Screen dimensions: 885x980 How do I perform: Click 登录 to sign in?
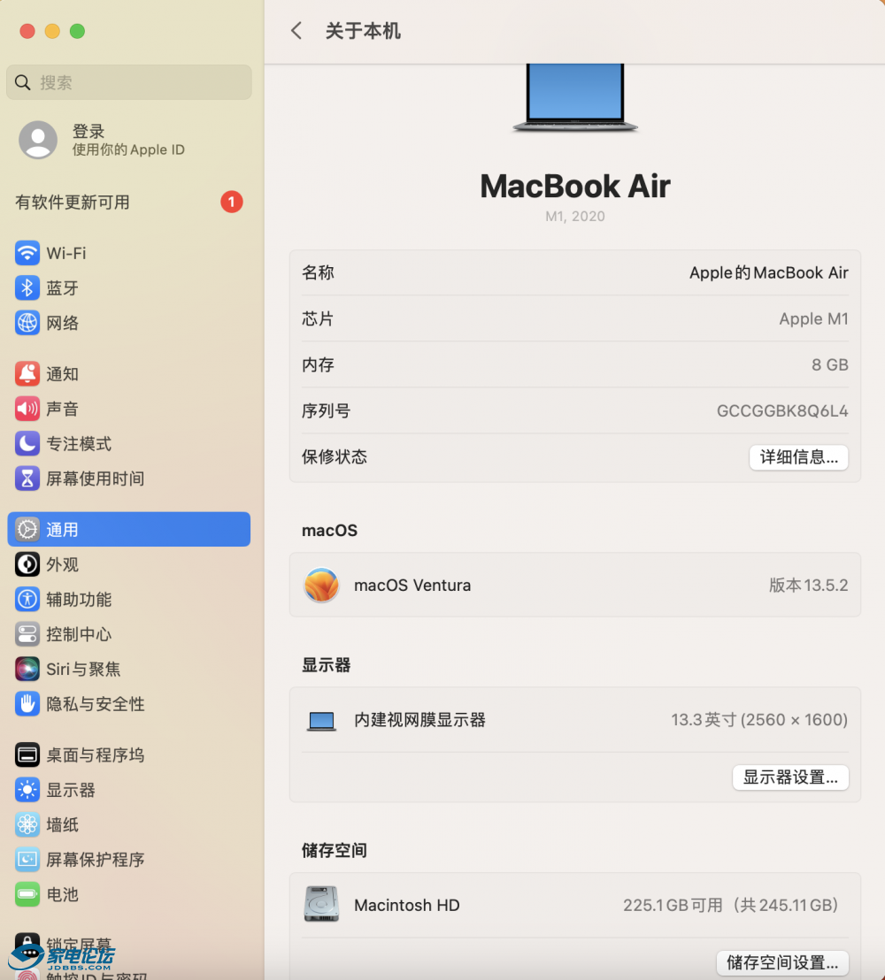point(88,131)
